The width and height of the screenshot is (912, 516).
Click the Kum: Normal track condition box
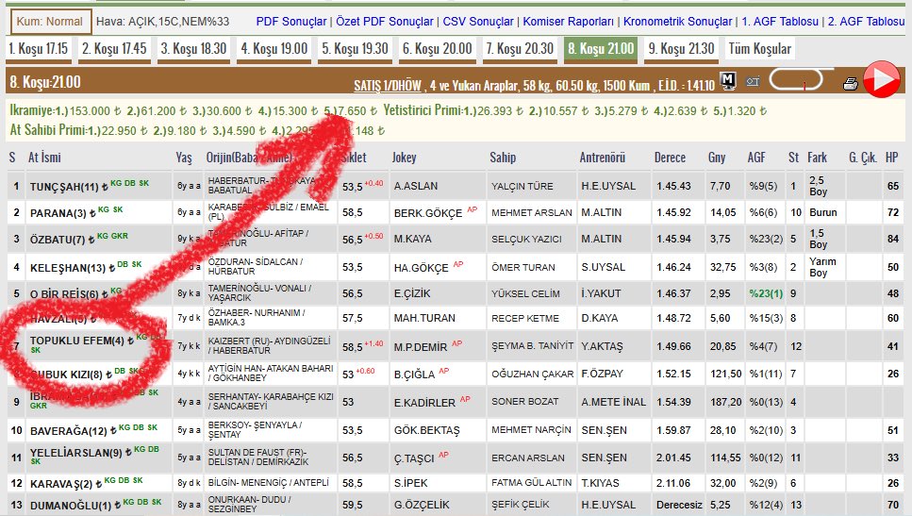point(51,22)
